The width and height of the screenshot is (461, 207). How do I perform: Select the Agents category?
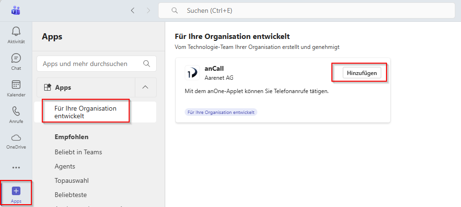[65, 167]
